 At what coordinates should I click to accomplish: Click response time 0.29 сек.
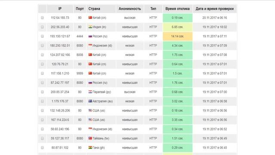tap(177, 148)
